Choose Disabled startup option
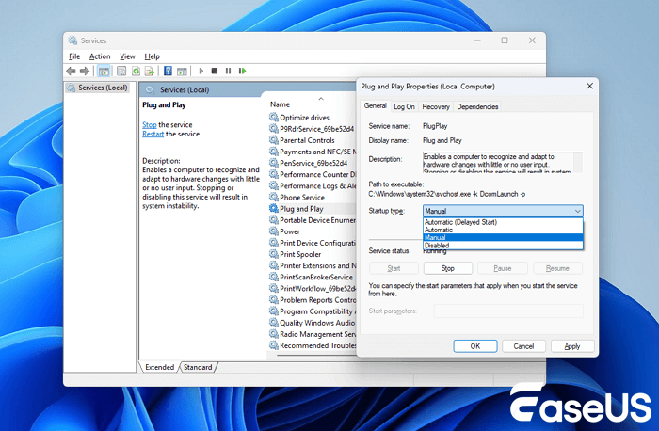This screenshot has width=659, height=431. pyautogui.click(x=503, y=246)
